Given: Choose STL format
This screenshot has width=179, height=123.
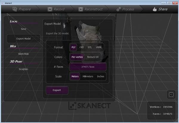Looking at the screenshot, I should coord(90,47).
